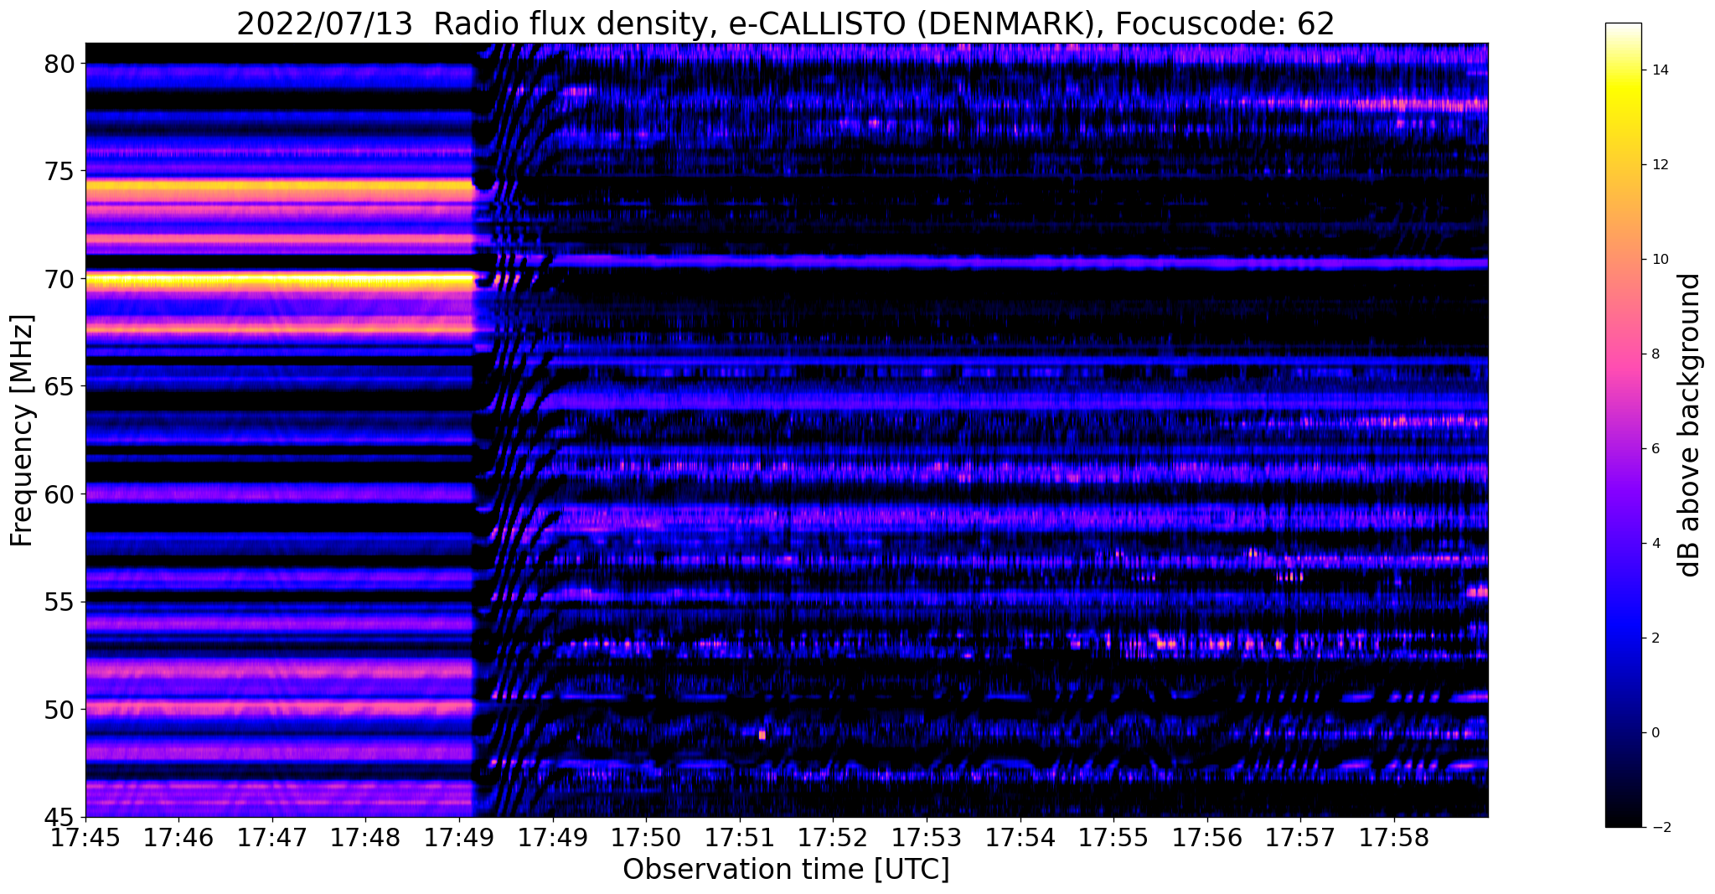
Task: Click the 65 MHz frequency tick label
Action: [59, 387]
